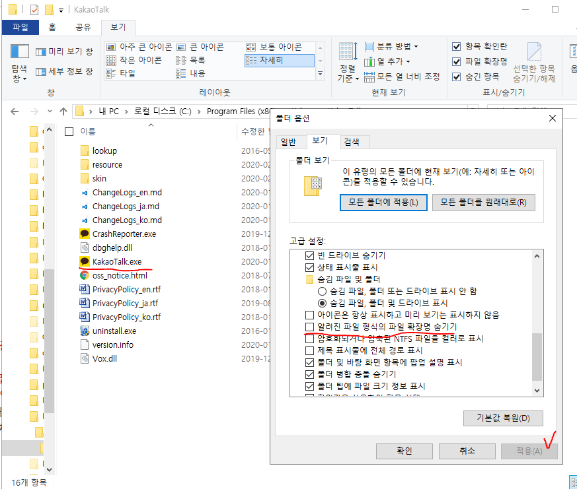
Task: Toggle 세부 정보 창 pane
Action: [x=64, y=72]
